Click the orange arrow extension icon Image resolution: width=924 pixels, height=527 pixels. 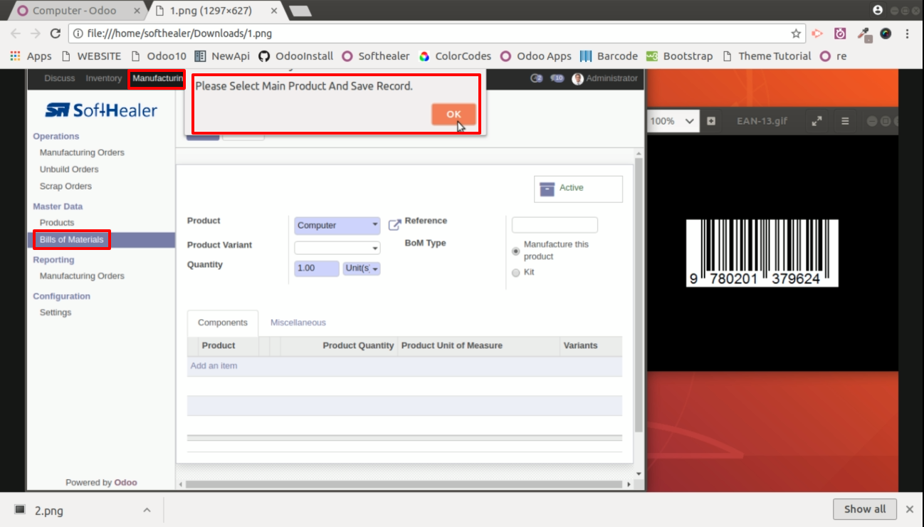click(x=818, y=33)
